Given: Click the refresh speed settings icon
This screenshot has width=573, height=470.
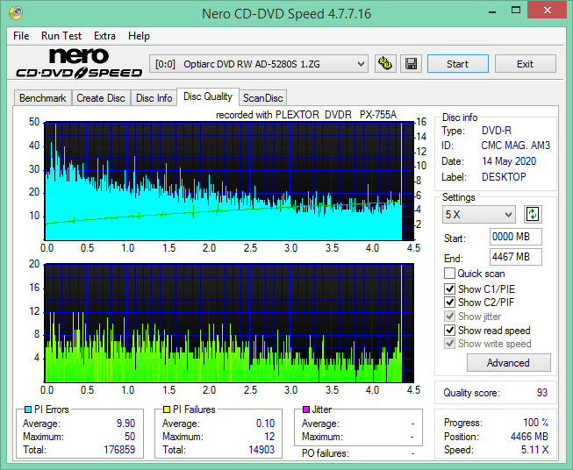Looking at the screenshot, I should pyautogui.click(x=533, y=214).
